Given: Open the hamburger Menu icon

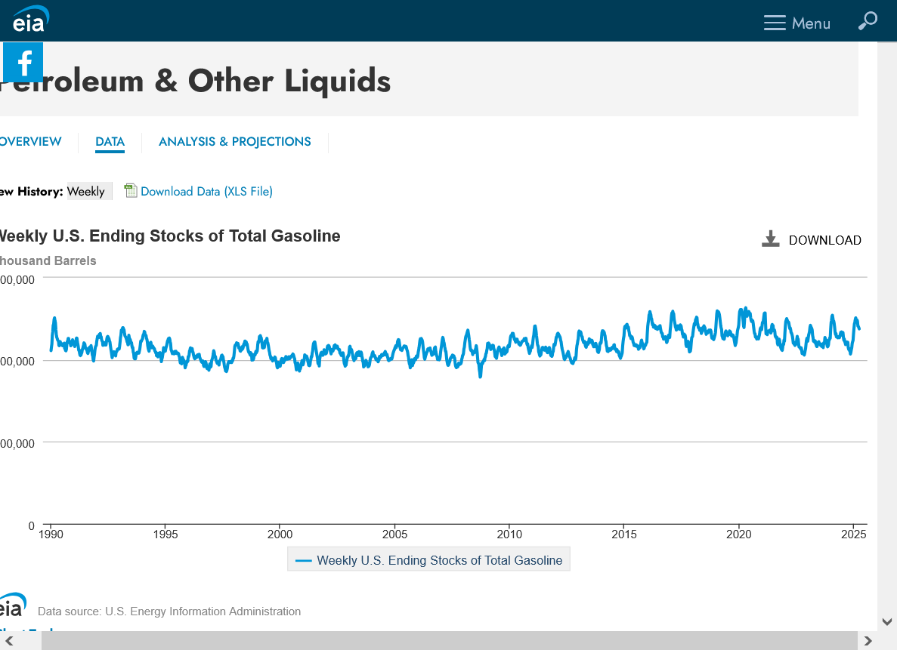Looking at the screenshot, I should pyautogui.click(x=775, y=23).
